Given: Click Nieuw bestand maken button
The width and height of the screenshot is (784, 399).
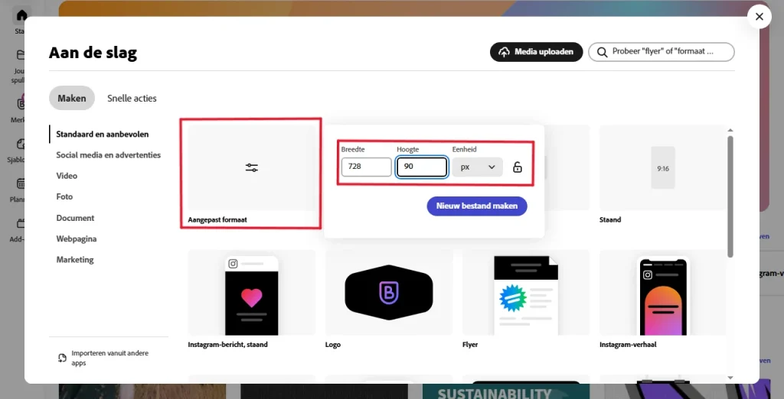Looking at the screenshot, I should (477, 206).
